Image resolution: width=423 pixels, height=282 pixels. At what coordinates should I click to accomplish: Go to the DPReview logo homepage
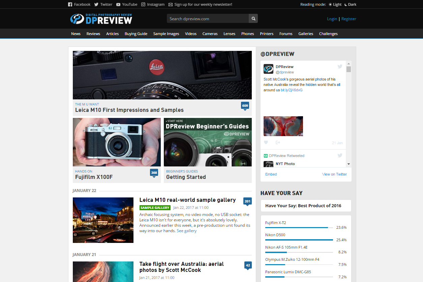pos(101,19)
